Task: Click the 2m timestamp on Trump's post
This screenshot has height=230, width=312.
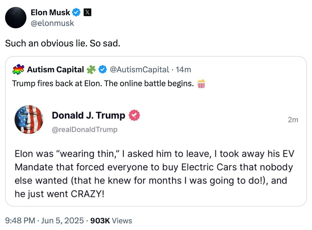Action: tap(293, 120)
